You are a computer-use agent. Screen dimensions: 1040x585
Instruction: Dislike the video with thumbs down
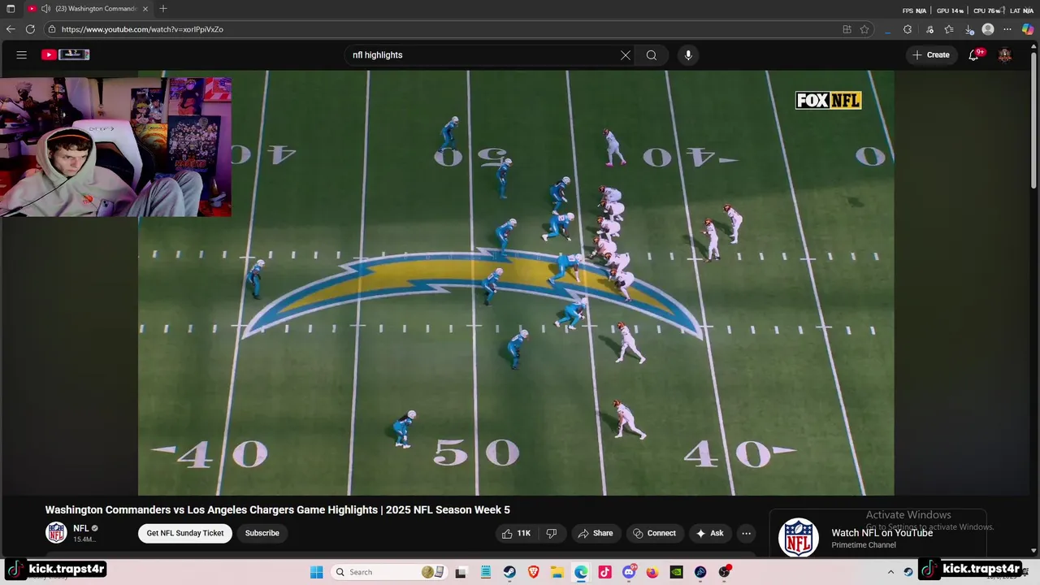pyautogui.click(x=552, y=533)
